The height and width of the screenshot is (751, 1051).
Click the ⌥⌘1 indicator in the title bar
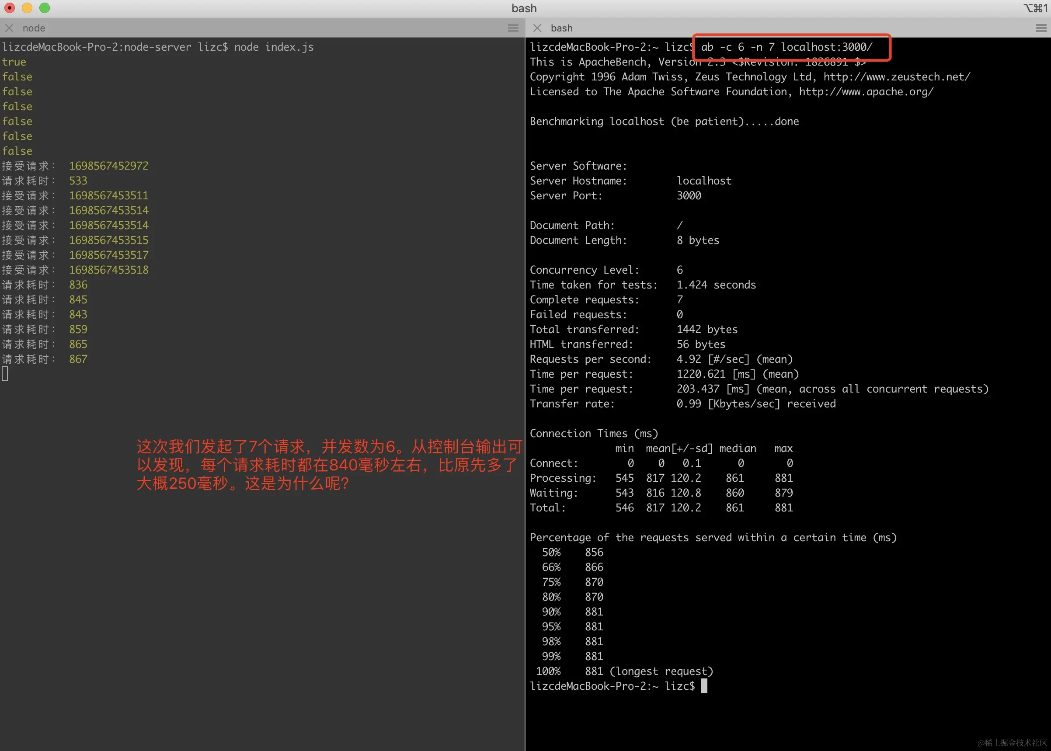click(x=1036, y=8)
